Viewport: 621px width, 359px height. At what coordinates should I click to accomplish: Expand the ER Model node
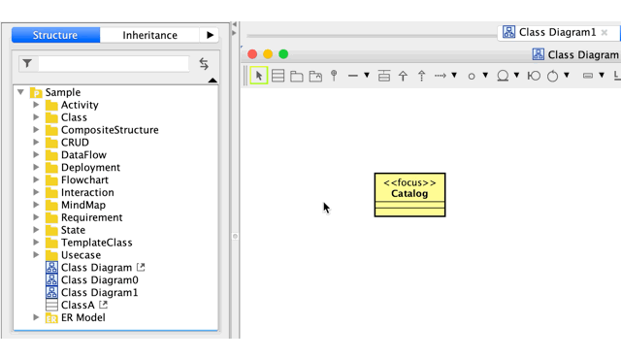click(36, 317)
